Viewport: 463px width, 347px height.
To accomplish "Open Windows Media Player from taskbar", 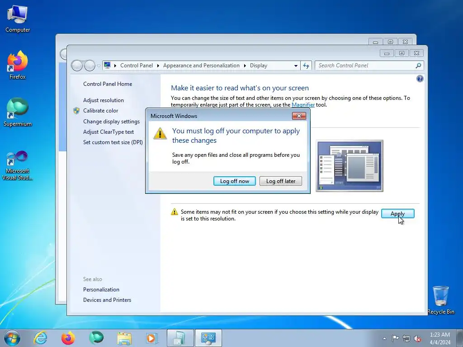I will click(152, 338).
